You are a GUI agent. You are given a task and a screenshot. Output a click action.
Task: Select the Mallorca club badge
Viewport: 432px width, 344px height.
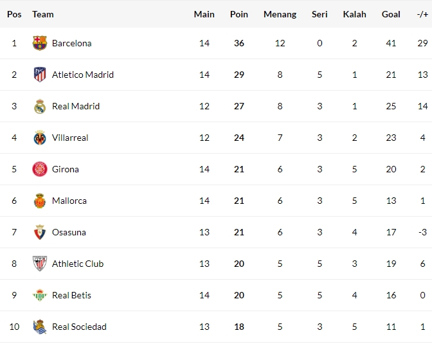click(x=40, y=201)
